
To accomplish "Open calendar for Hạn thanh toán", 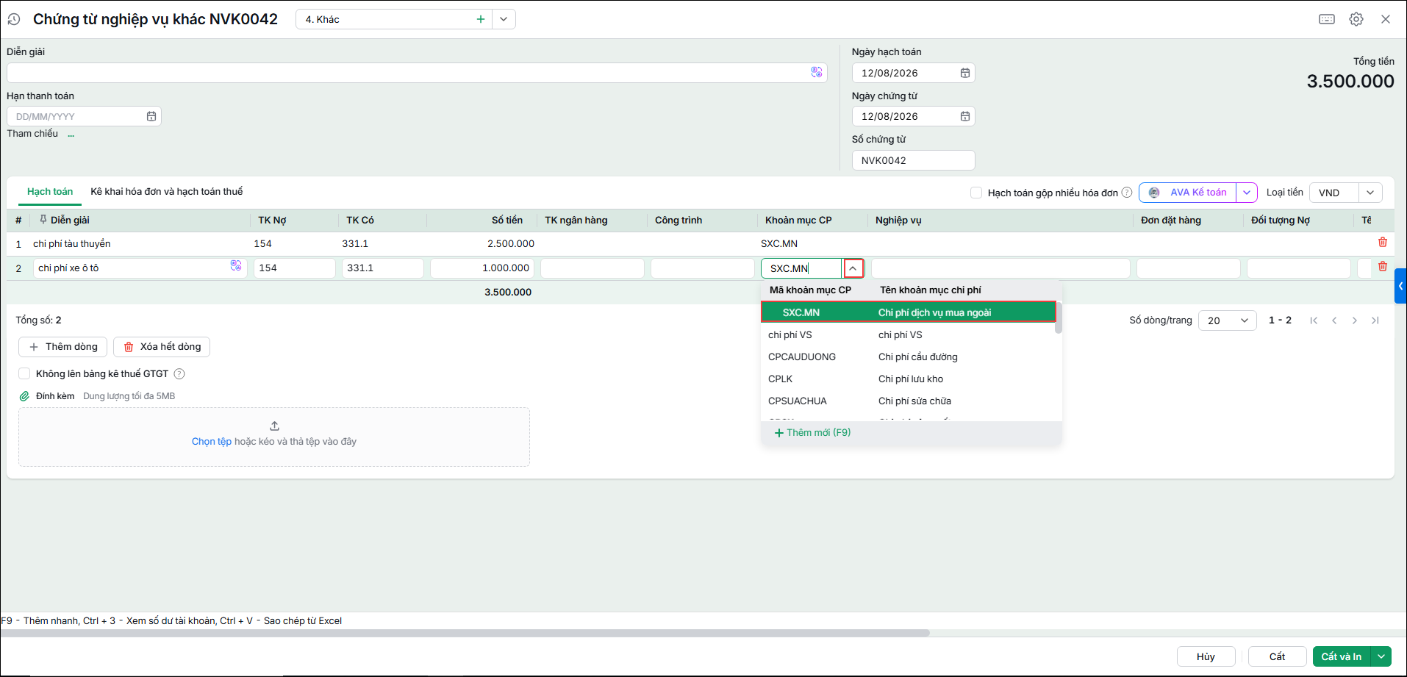I will point(151,116).
